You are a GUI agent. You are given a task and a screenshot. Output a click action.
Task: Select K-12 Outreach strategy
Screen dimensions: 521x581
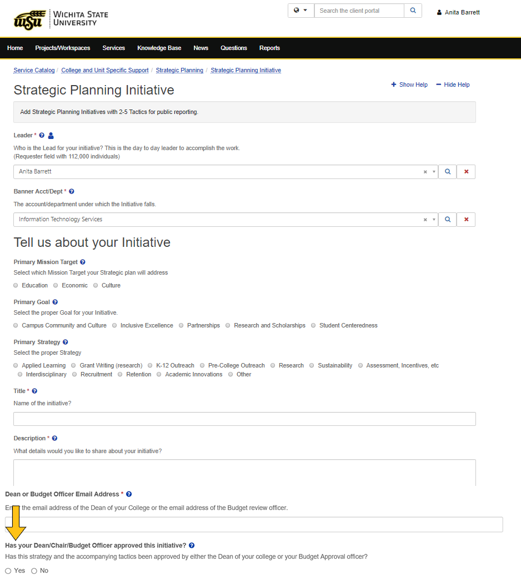coord(150,365)
